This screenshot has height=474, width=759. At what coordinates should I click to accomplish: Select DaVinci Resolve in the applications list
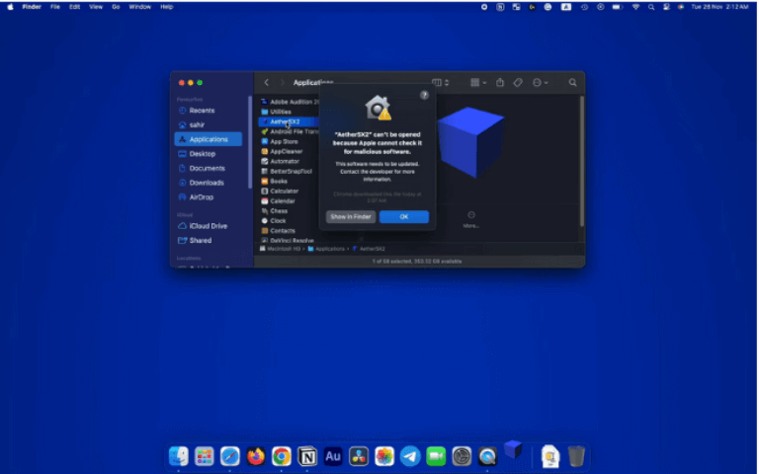click(x=290, y=240)
